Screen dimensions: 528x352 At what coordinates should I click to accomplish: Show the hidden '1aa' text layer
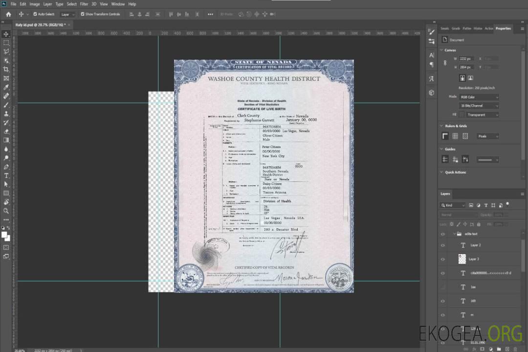point(443,287)
